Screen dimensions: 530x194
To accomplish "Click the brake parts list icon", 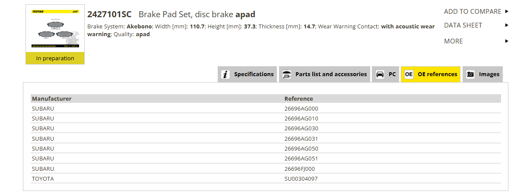I will pyautogui.click(x=286, y=74).
